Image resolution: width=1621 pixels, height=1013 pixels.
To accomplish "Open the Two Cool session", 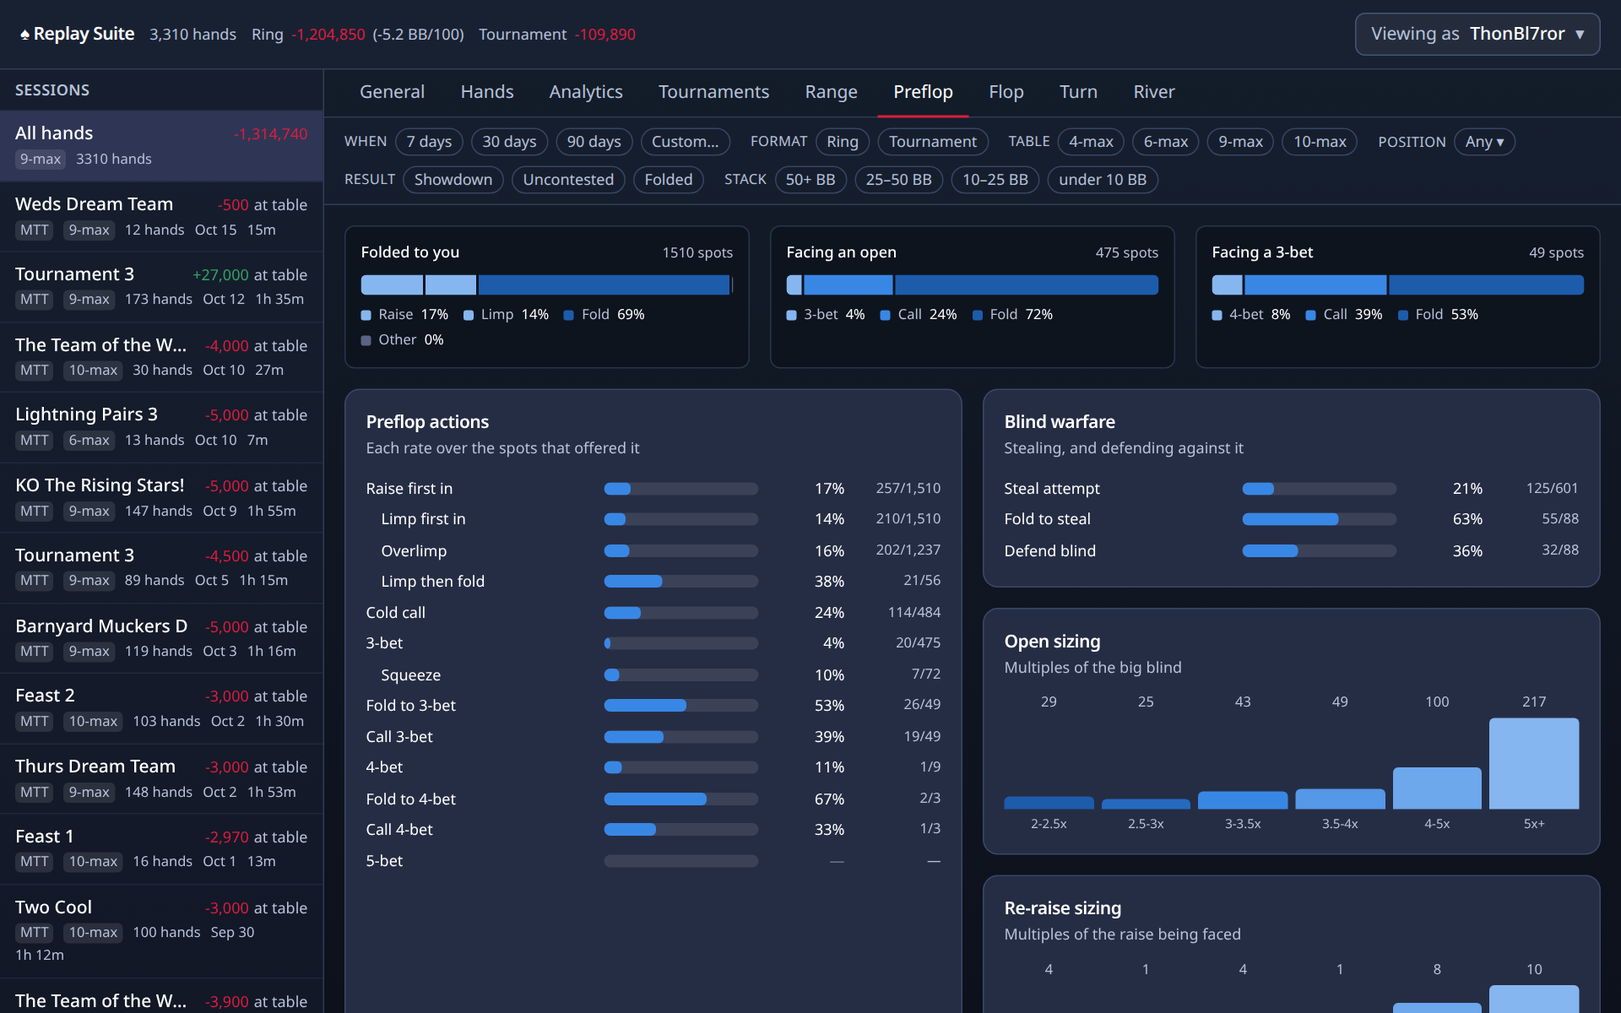I will pyautogui.click(x=161, y=932).
